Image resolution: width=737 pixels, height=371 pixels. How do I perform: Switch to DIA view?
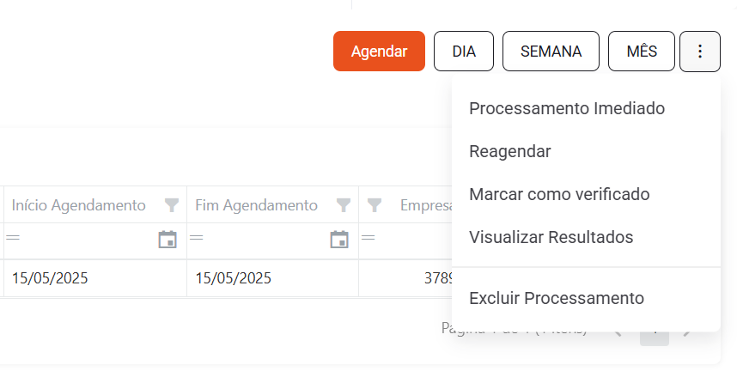point(464,52)
